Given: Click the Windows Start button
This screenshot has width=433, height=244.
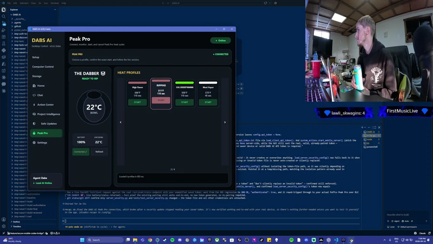Looking at the screenshot, I should (82, 240).
